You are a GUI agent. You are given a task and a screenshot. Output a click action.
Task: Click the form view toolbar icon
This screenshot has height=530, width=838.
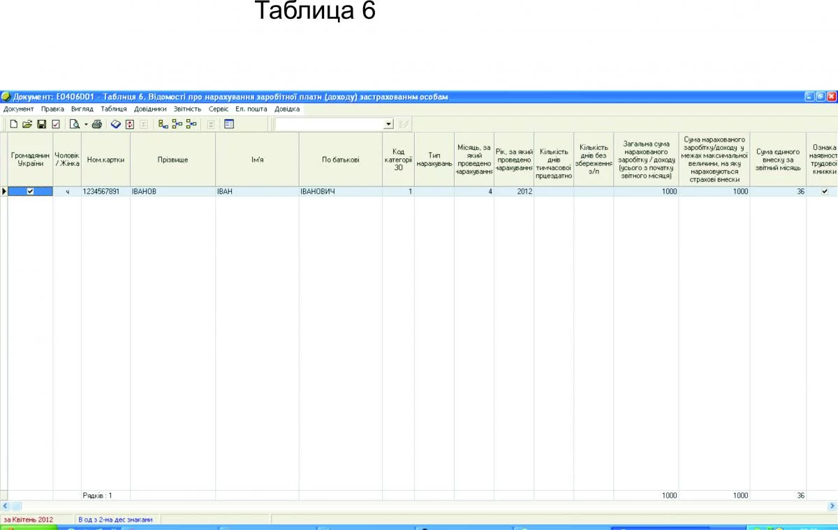click(229, 124)
